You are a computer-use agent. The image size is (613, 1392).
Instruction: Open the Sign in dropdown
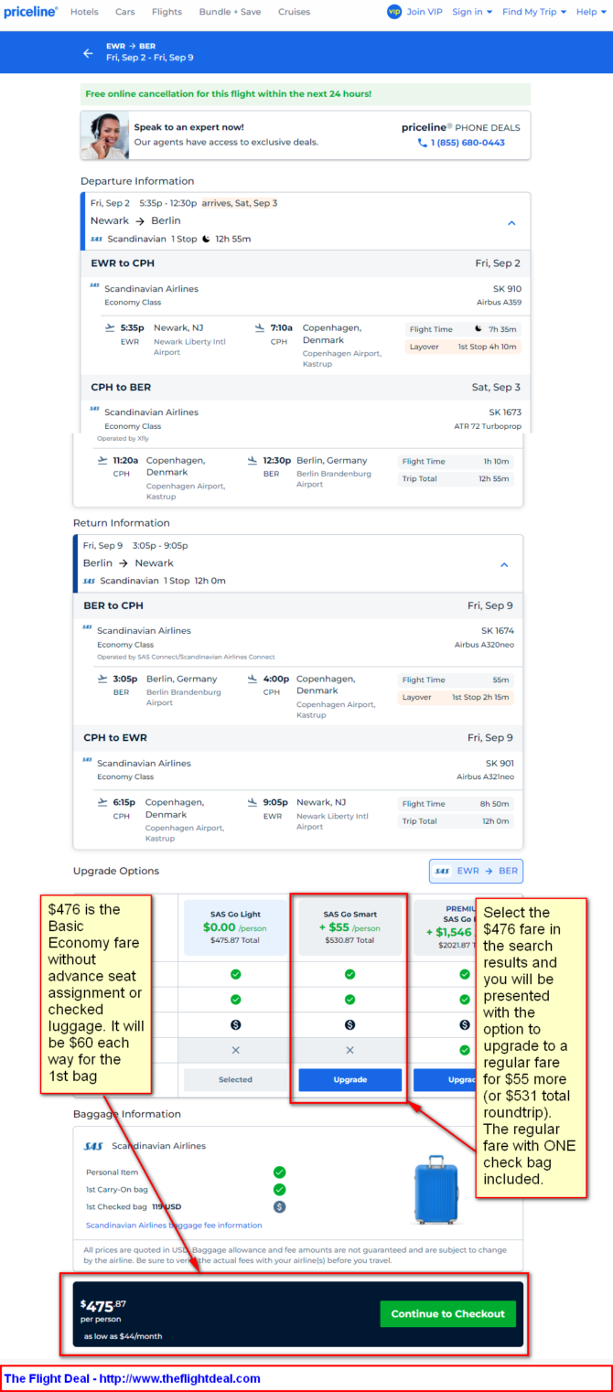[x=472, y=12]
